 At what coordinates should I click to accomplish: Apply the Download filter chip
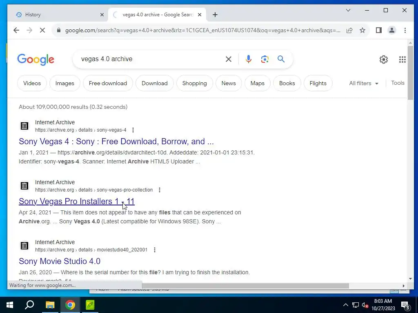tap(155, 83)
